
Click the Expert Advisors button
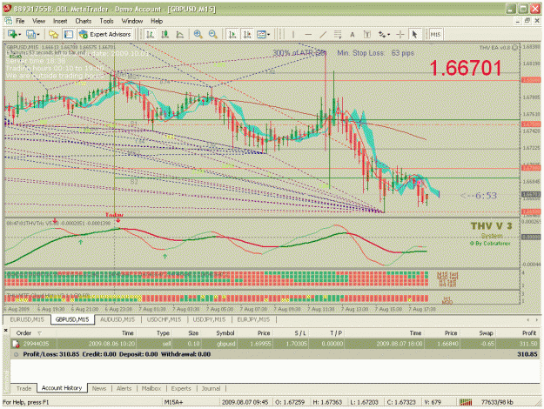[x=105, y=34]
